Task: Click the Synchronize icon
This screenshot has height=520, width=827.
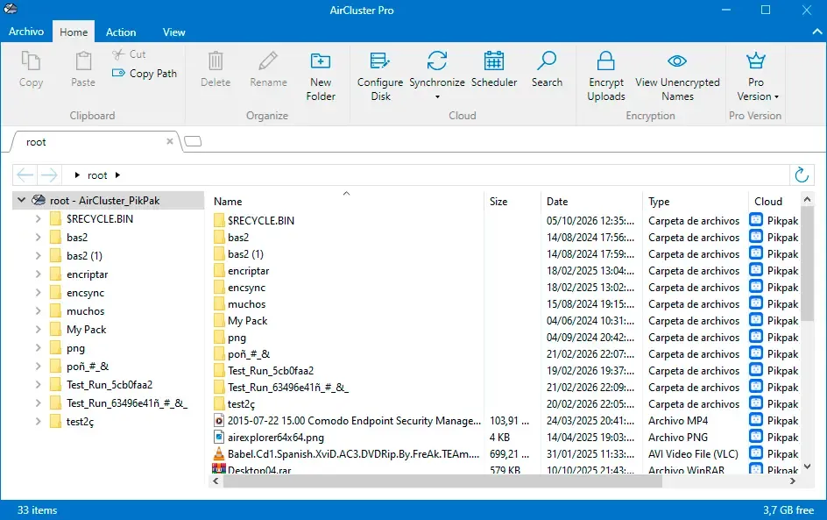Action: click(437, 61)
